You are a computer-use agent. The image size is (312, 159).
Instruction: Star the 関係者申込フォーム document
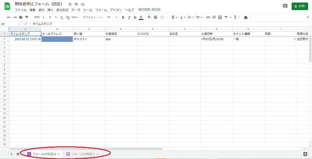[x=70, y=4]
